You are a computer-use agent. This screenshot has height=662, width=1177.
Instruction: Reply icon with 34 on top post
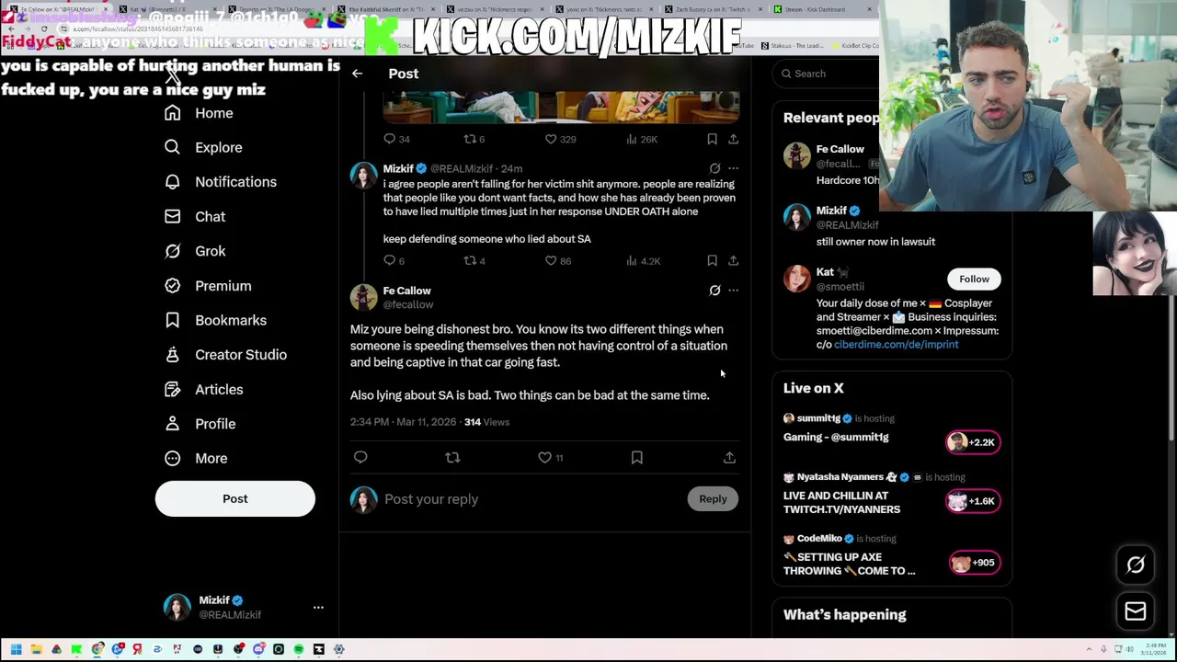click(x=396, y=139)
